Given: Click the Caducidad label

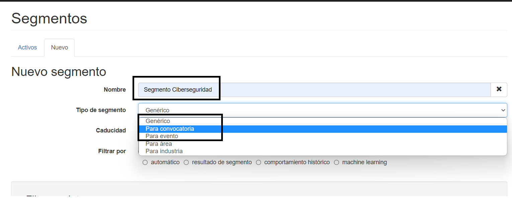Looking at the screenshot, I should pyautogui.click(x=111, y=130).
